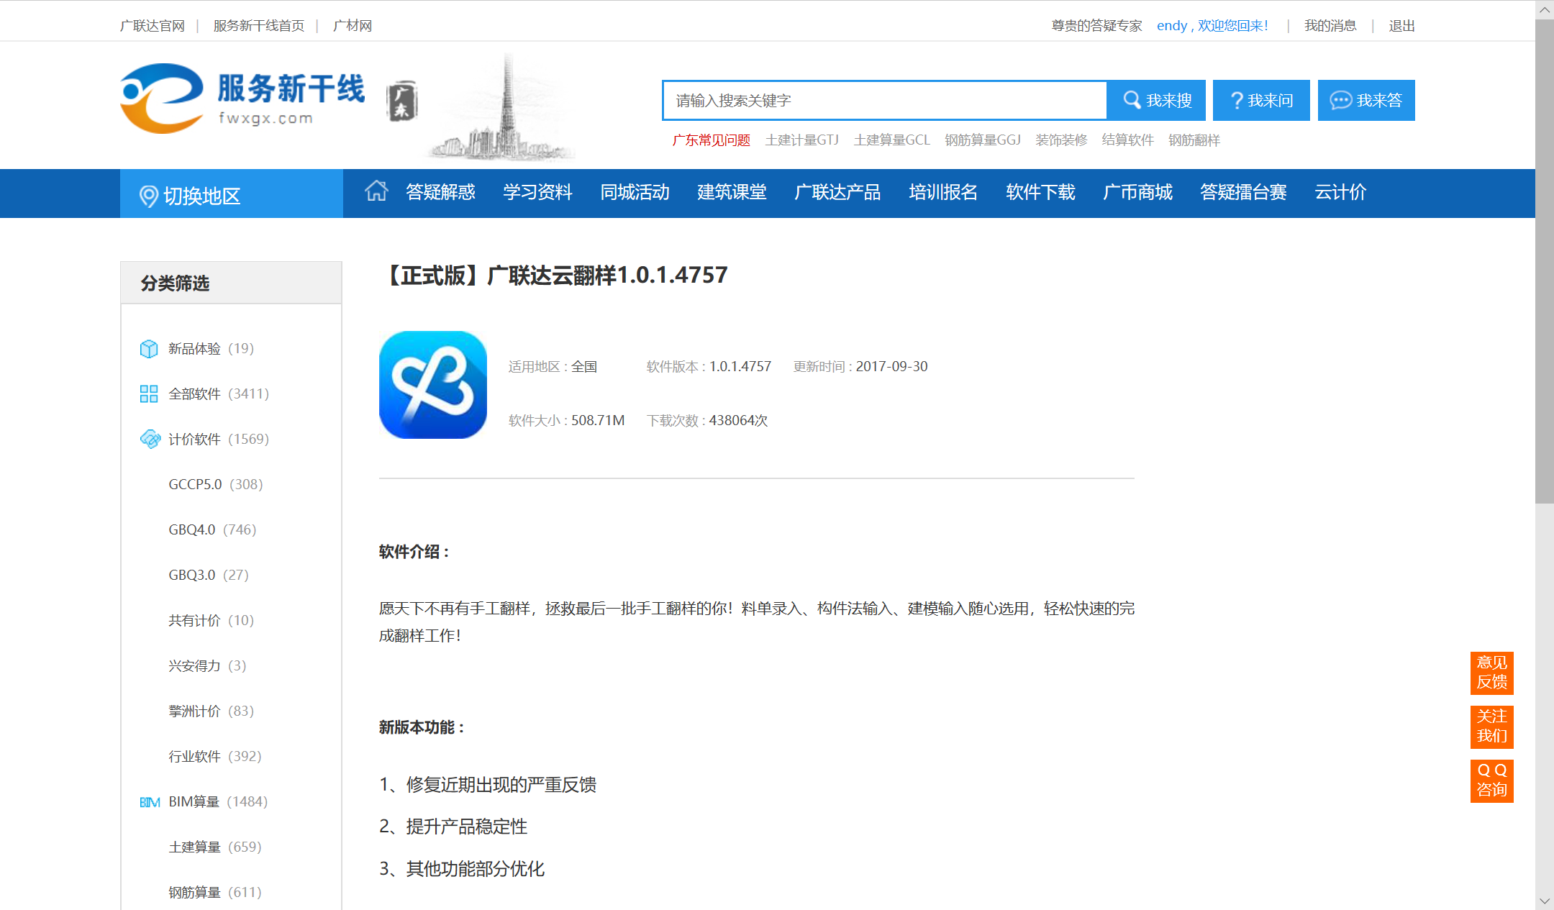1554x910 pixels.
Task: Select 计价软件 (1569) category
Action: [219, 440]
